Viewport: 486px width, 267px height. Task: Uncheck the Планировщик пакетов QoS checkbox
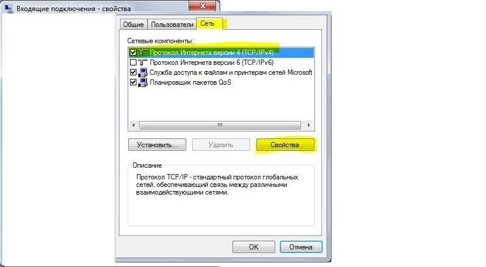133,82
